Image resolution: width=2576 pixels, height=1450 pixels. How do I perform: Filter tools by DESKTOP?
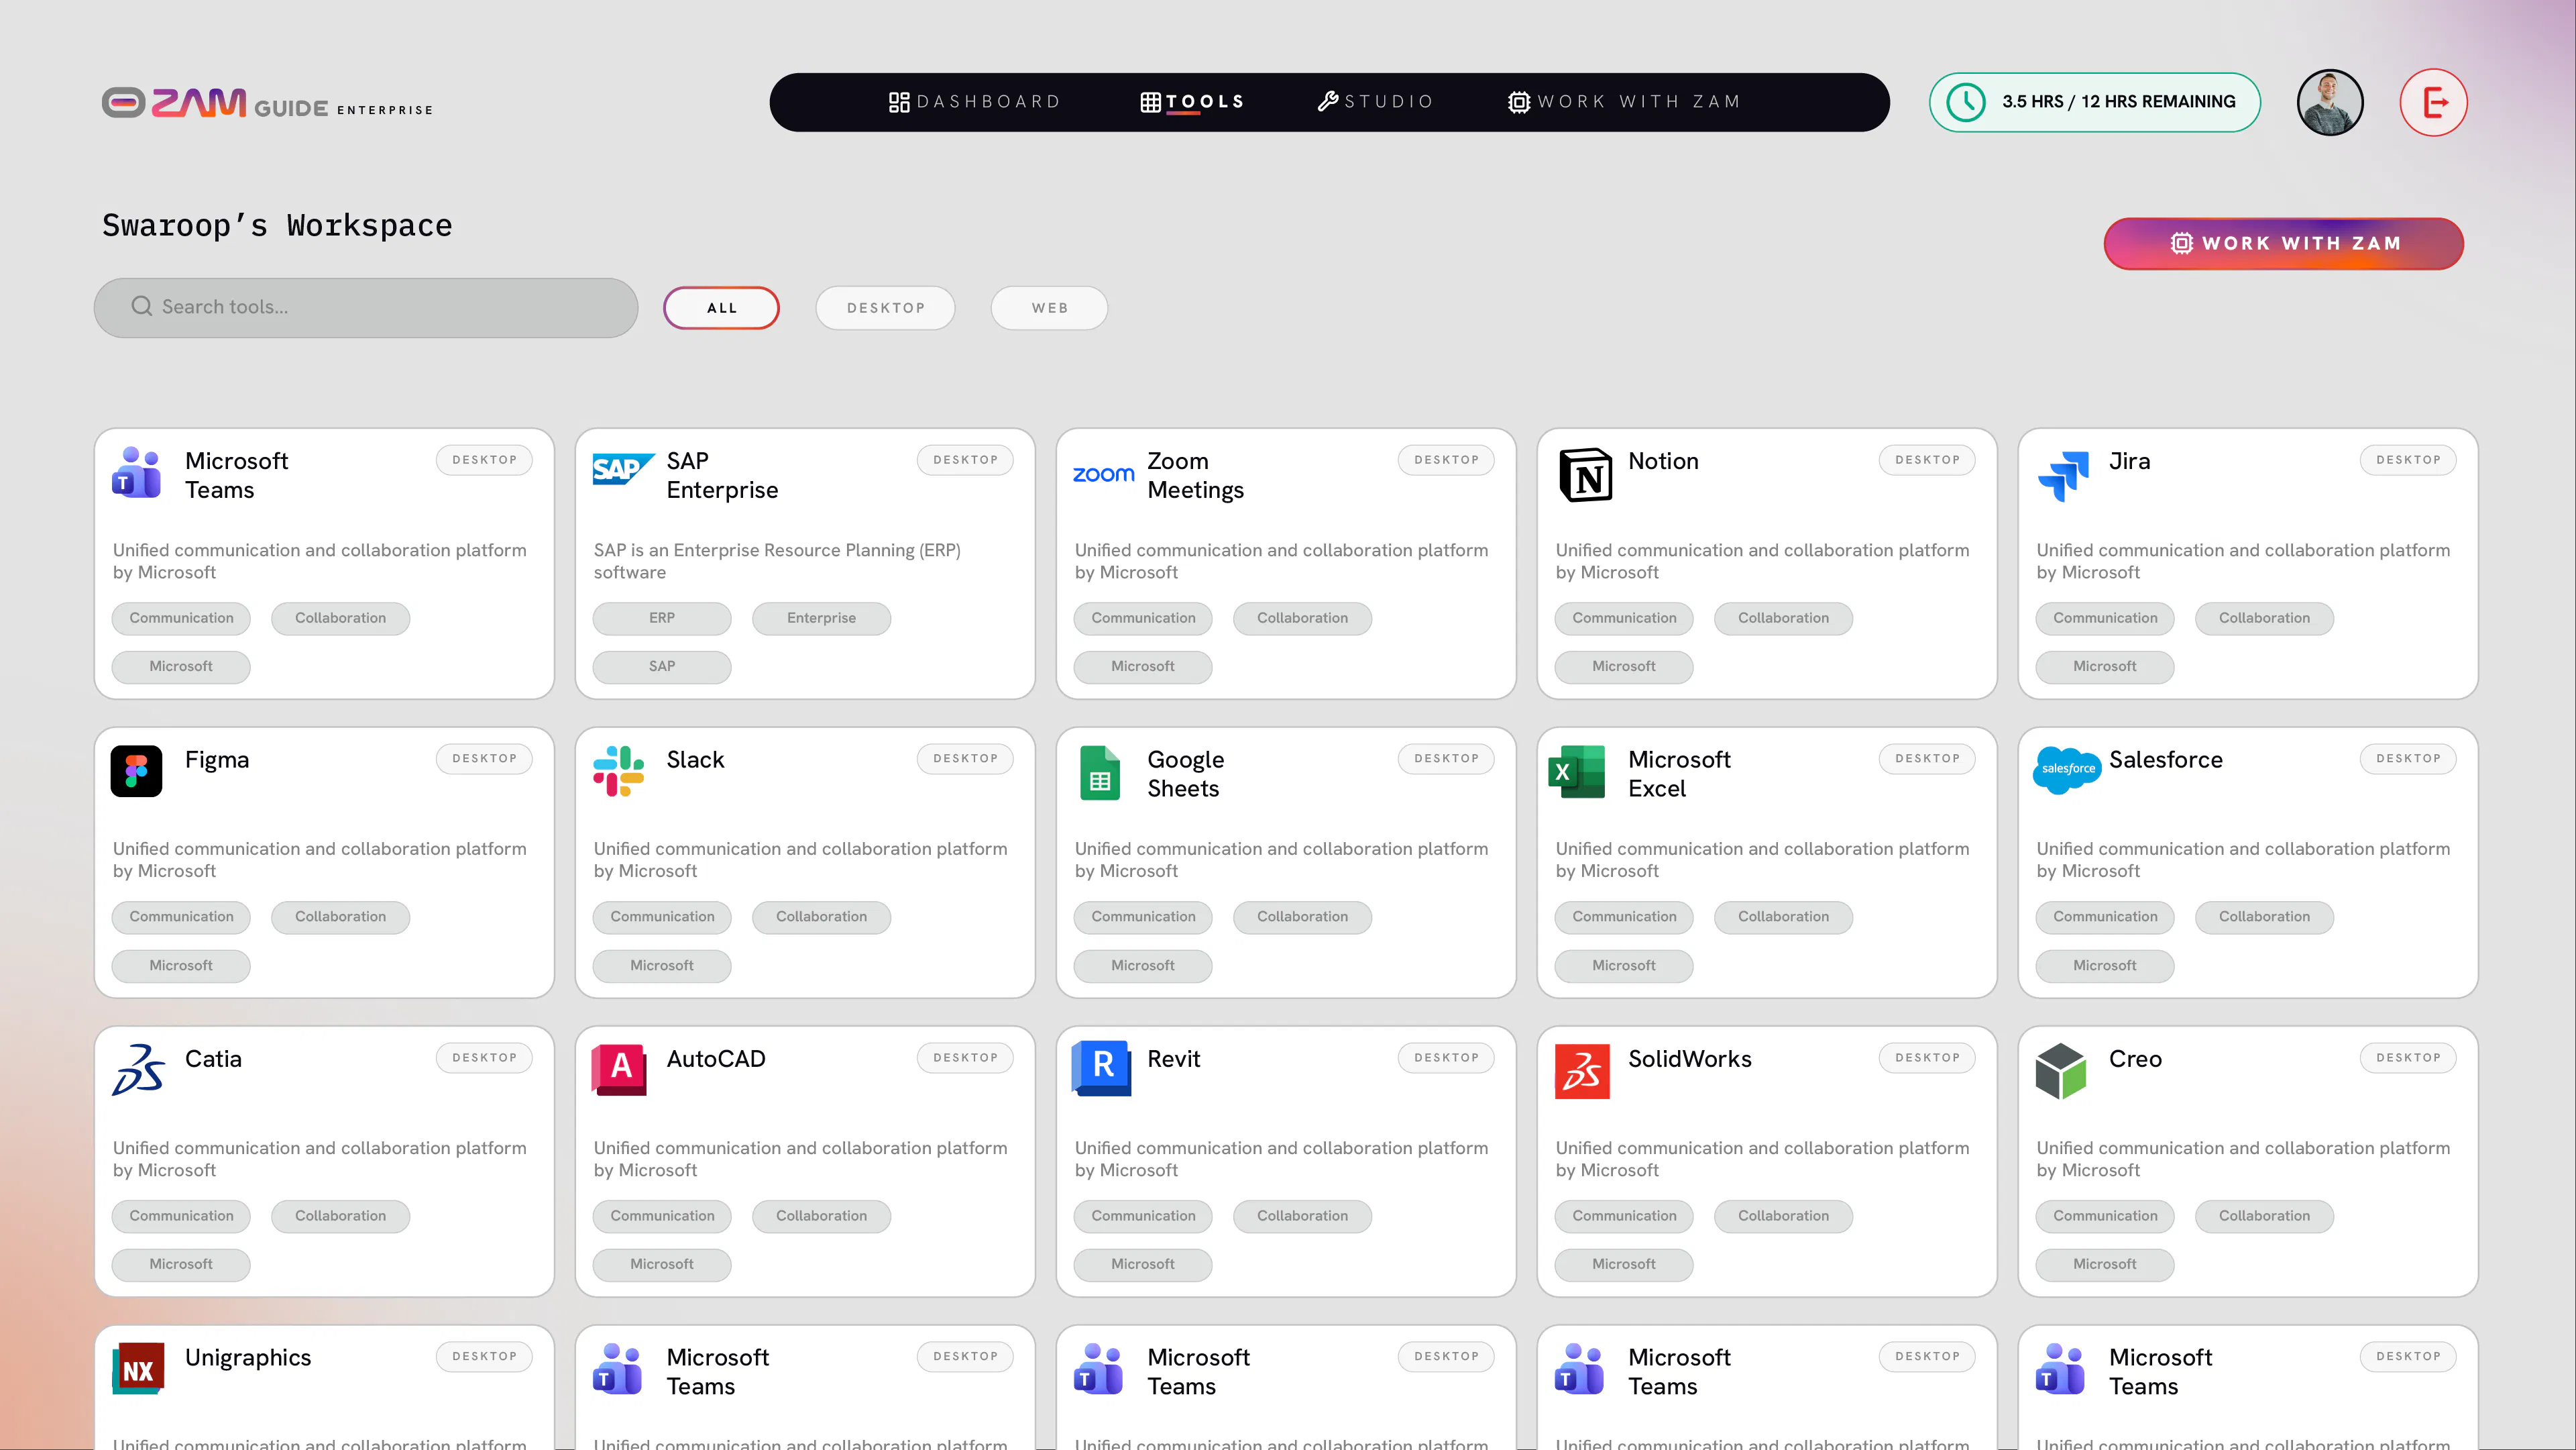click(x=885, y=308)
